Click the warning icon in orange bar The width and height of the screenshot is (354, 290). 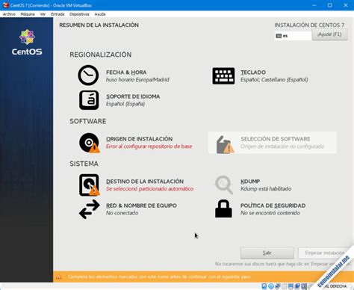pyautogui.click(x=59, y=277)
